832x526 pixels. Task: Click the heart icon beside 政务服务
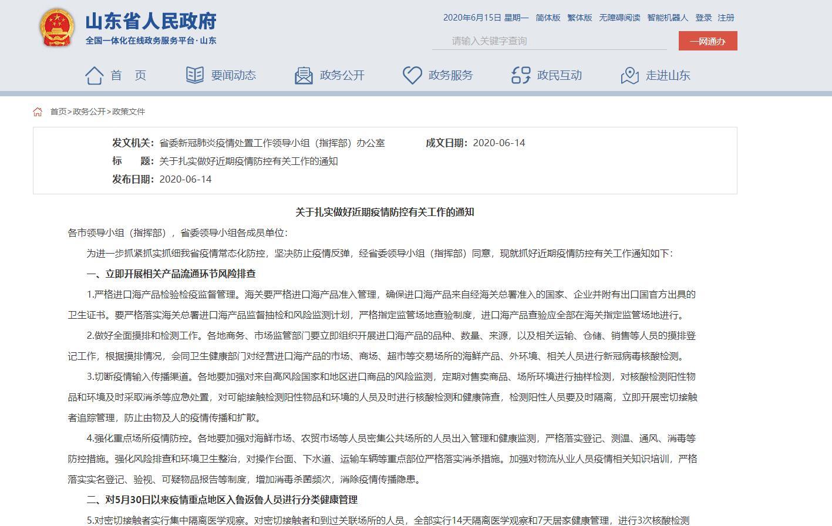click(x=412, y=75)
